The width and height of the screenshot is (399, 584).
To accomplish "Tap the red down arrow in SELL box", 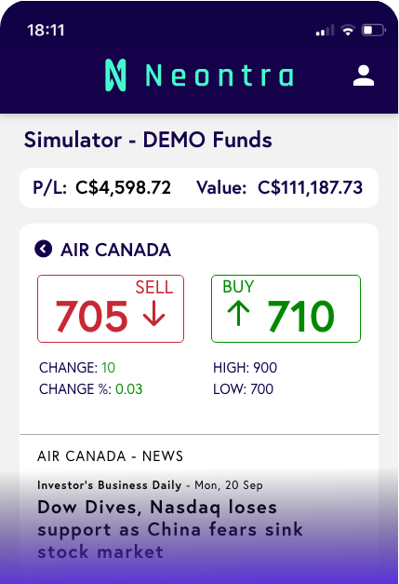I will 153,316.
